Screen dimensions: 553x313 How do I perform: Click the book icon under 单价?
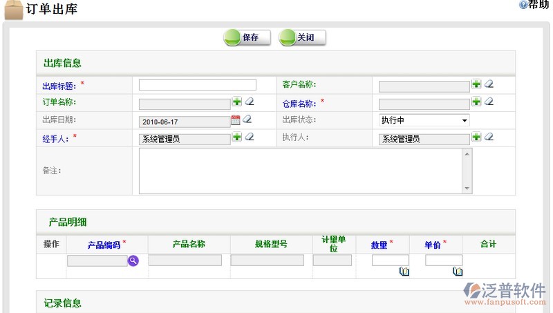[458, 272]
